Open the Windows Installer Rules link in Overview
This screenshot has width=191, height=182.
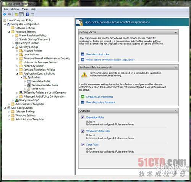click(x=98, y=131)
